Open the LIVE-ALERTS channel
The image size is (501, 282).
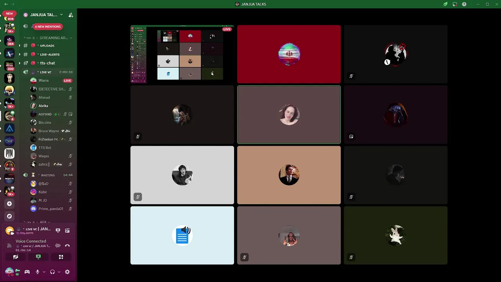[x=48, y=54]
